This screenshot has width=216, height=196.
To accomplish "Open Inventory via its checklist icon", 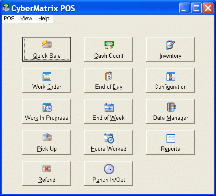I will (171, 45).
